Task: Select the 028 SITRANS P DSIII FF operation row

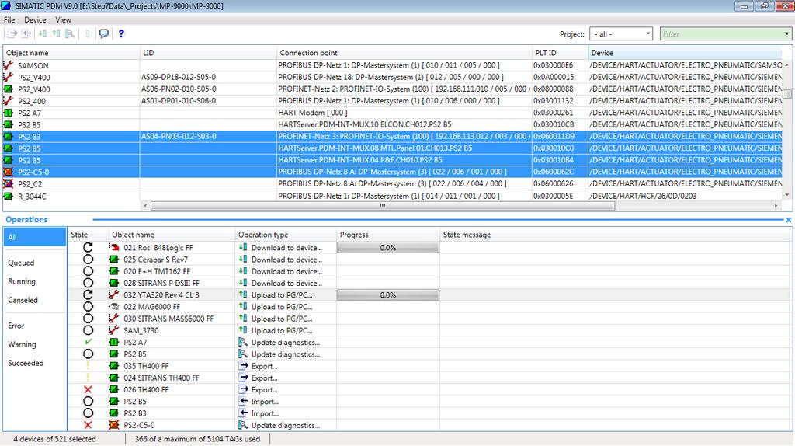Action: tap(429, 283)
